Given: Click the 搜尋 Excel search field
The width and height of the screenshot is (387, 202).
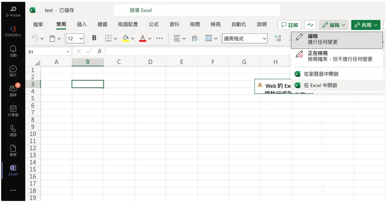Looking at the screenshot, I should point(197,10).
